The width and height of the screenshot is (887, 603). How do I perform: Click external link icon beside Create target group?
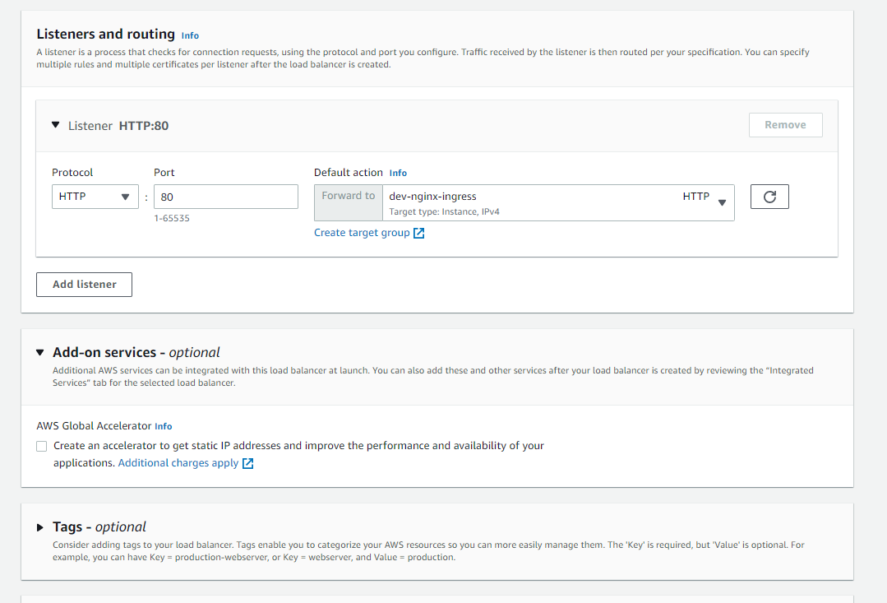click(x=419, y=233)
